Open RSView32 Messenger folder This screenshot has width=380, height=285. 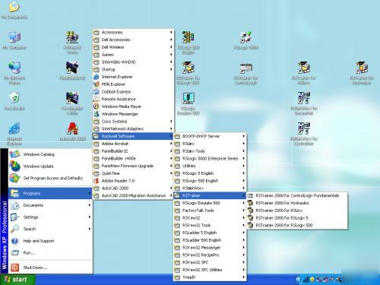[x=210, y=248]
